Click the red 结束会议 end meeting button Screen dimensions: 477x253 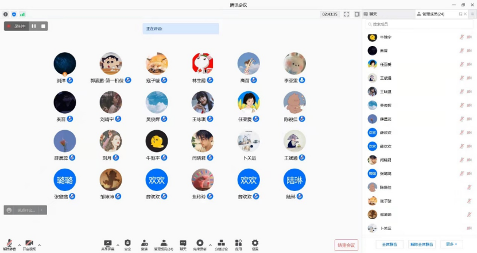(x=346, y=245)
